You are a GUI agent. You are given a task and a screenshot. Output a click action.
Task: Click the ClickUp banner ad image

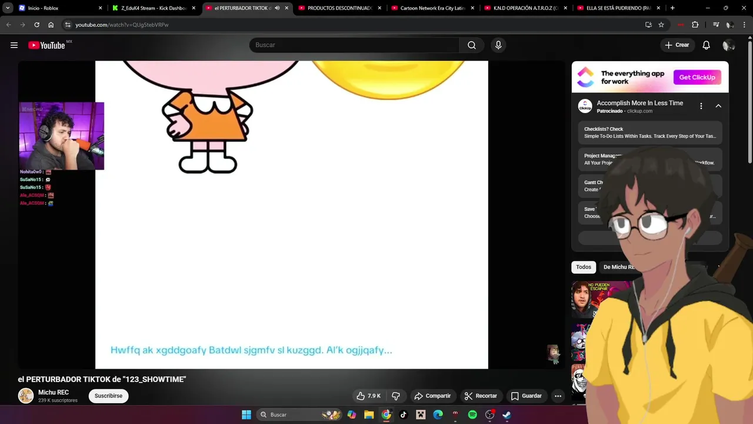pyautogui.click(x=650, y=77)
